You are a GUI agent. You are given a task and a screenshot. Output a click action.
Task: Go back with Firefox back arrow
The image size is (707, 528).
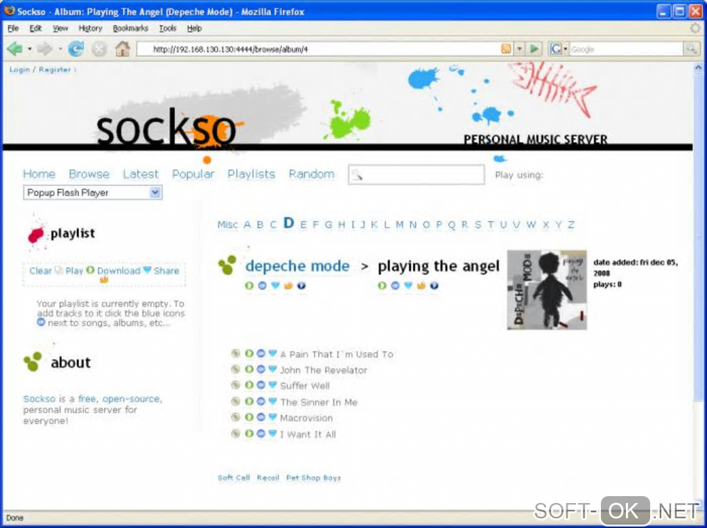pos(15,49)
